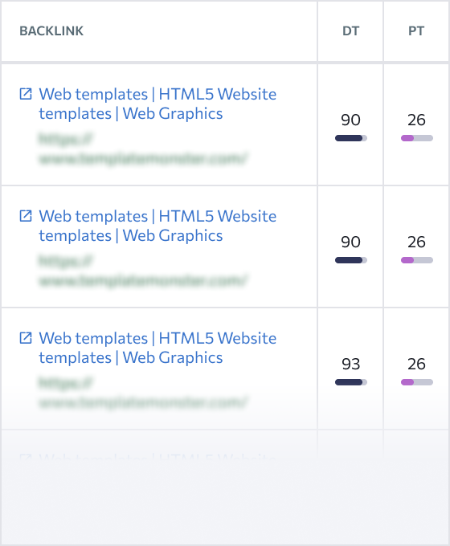Open third row Web templates backlink title
The height and width of the screenshot is (546, 450).
(157, 348)
